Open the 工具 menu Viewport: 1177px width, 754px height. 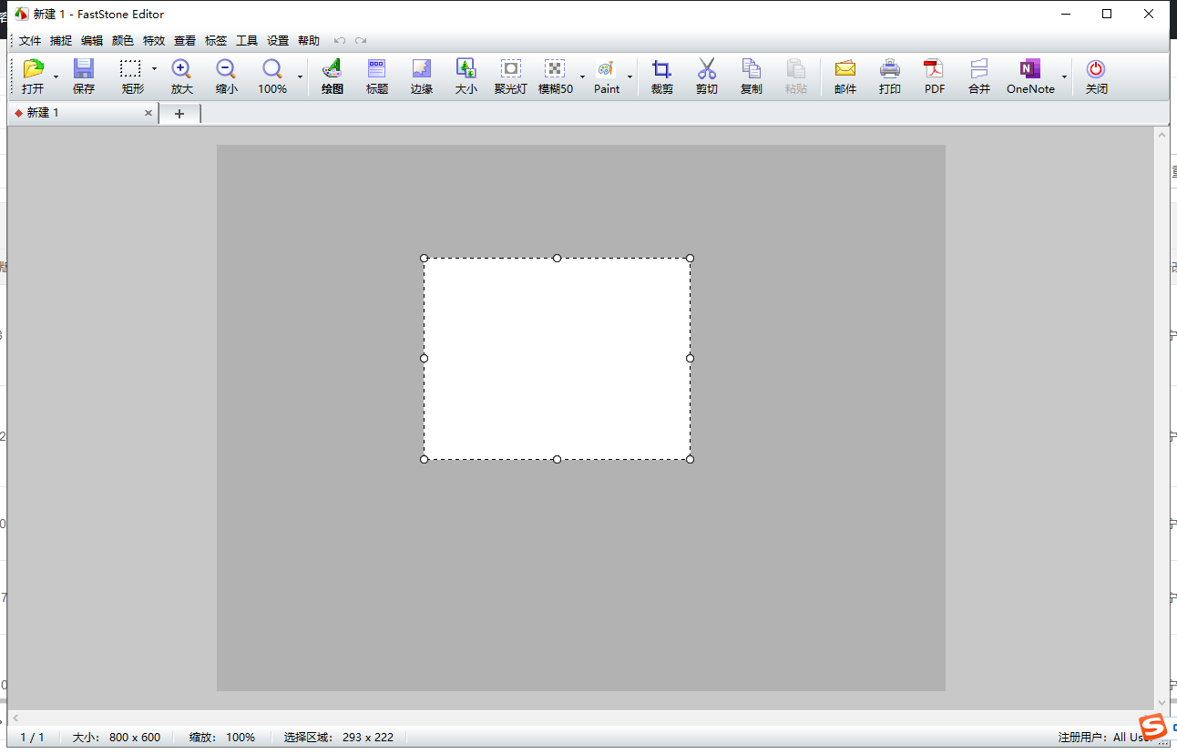pyautogui.click(x=247, y=41)
